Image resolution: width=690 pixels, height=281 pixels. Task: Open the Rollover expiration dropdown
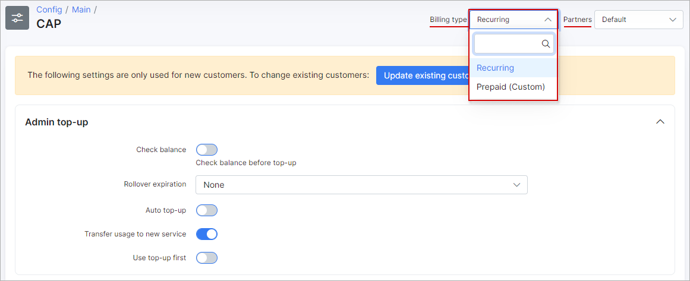361,185
